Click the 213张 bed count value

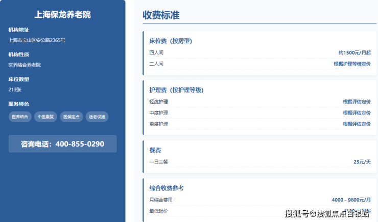[15, 90]
